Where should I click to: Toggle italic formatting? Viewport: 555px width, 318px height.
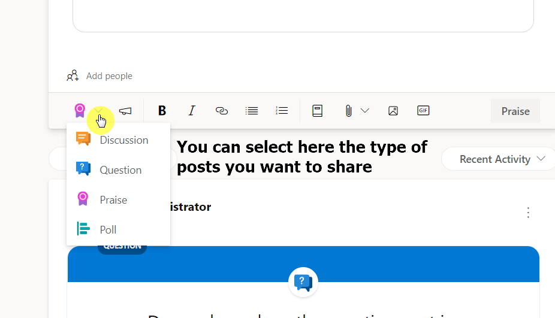(192, 111)
